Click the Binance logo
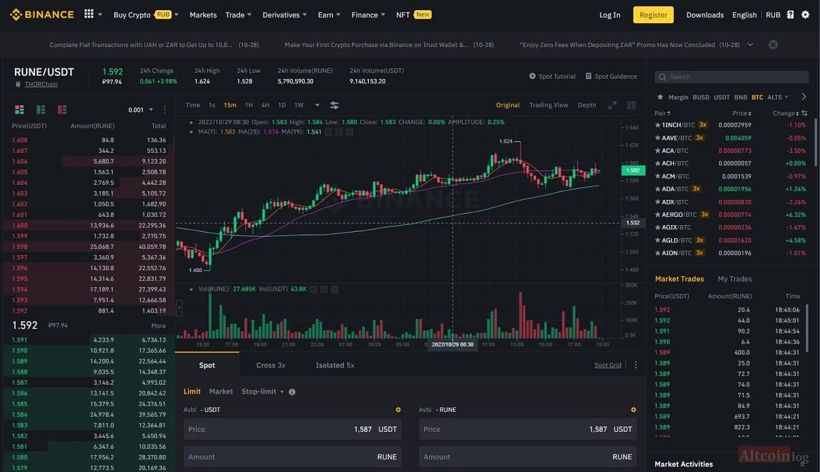 42,14
